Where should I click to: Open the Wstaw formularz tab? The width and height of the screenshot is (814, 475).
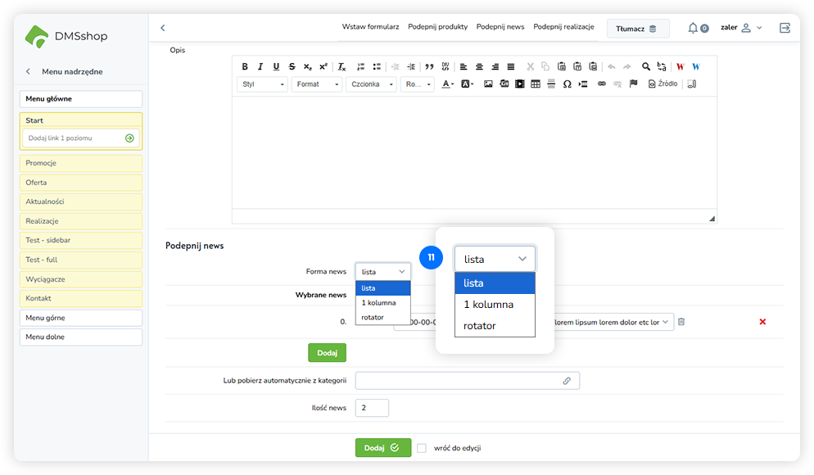(x=370, y=27)
